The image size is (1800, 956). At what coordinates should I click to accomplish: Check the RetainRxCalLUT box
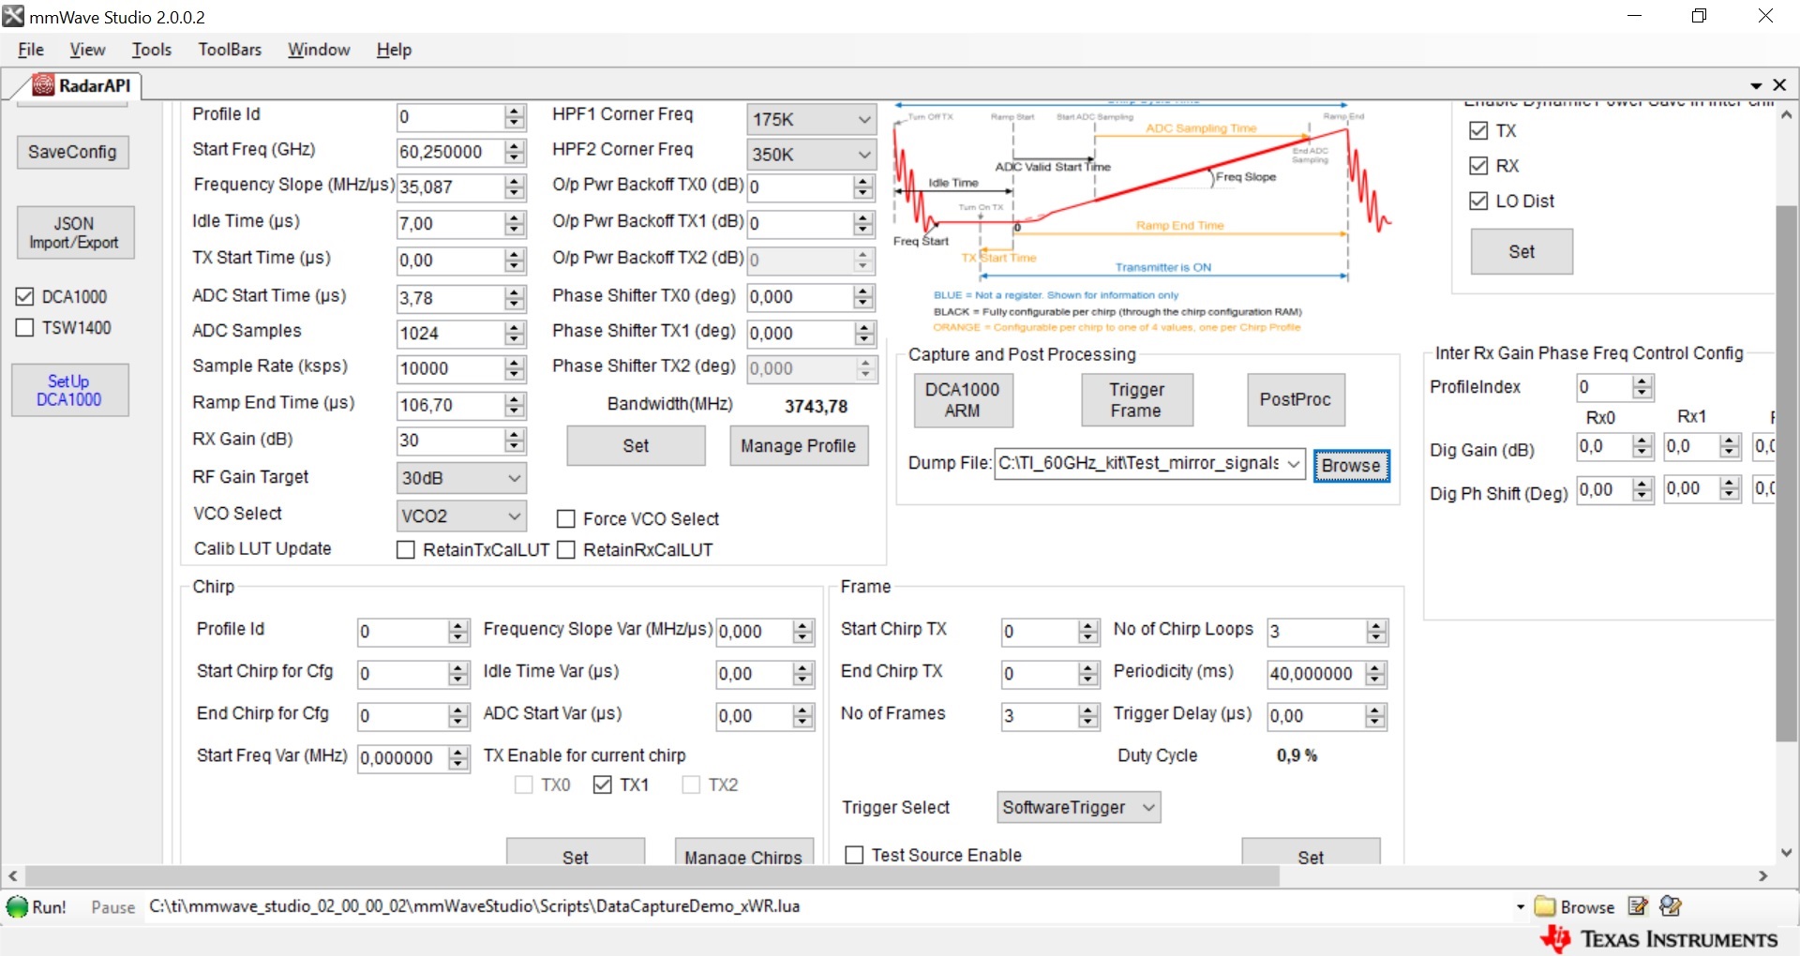(566, 550)
